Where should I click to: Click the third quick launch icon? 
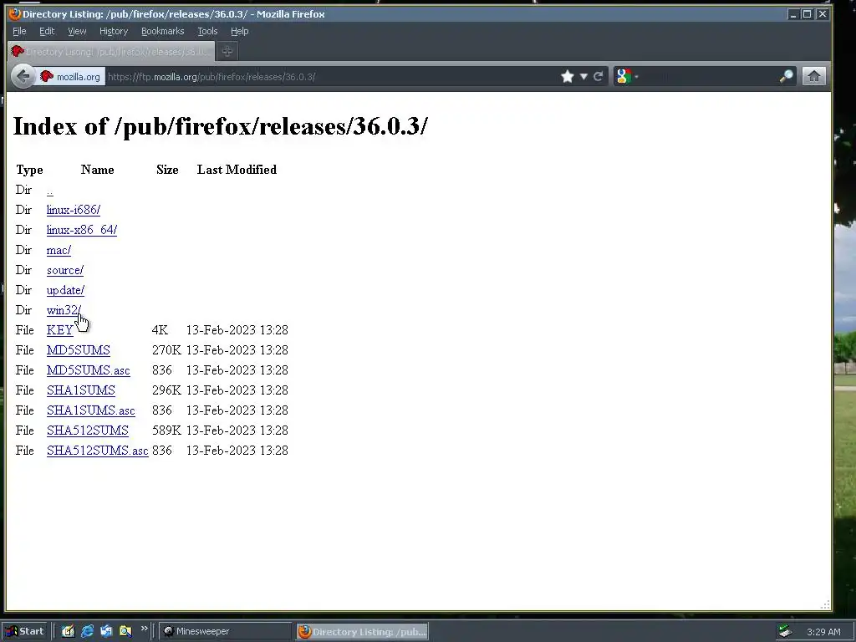[x=106, y=631]
